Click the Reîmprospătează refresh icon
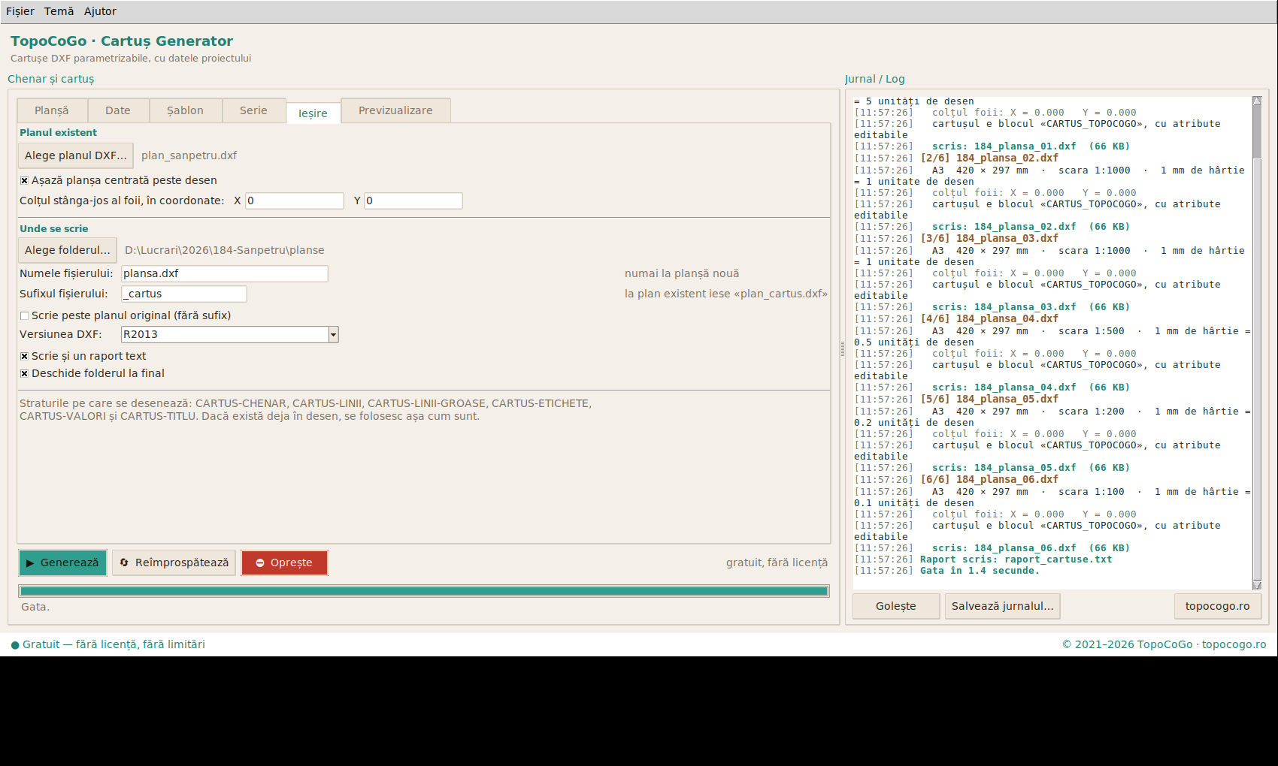Screen dimensions: 1278x766 click(124, 562)
